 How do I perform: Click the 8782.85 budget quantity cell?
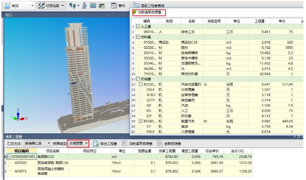[x=167, y=156]
